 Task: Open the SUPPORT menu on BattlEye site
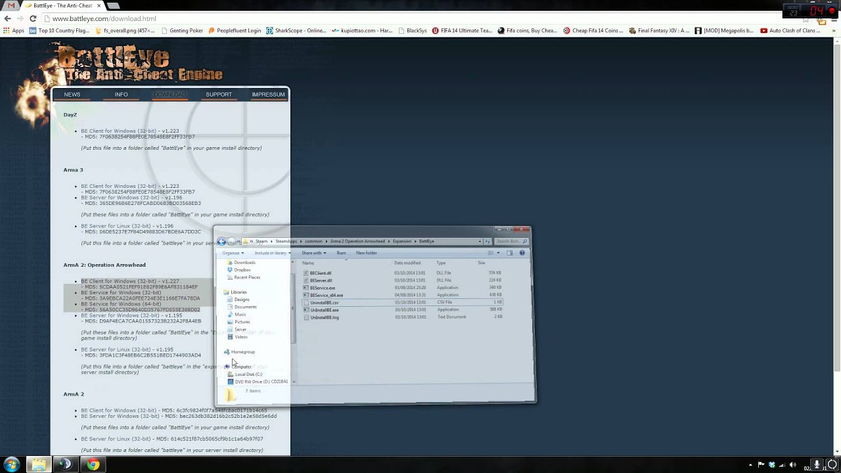[219, 95]
